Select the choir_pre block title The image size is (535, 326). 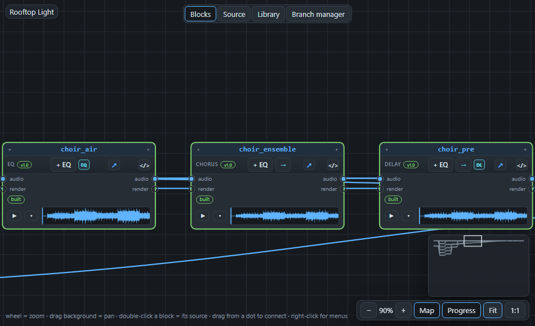tap(456, 149)
